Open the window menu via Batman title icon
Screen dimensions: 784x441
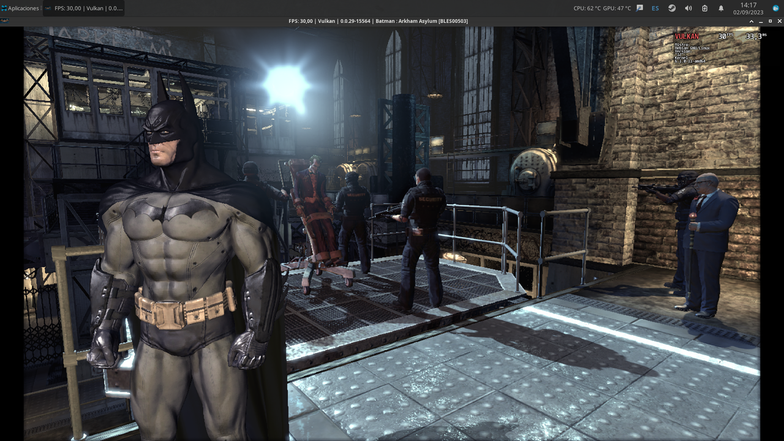pyautogui.click(x=4, y=21)
